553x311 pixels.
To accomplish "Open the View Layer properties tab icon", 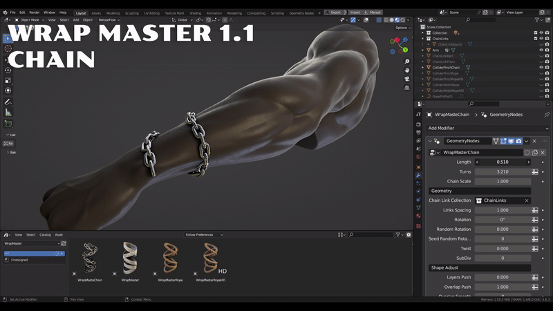I will pos(418,140).
